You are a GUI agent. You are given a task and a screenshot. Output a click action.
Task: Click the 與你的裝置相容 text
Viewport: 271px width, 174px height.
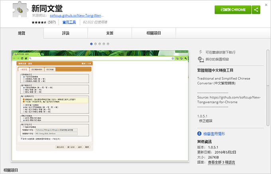tap(217, 59)
